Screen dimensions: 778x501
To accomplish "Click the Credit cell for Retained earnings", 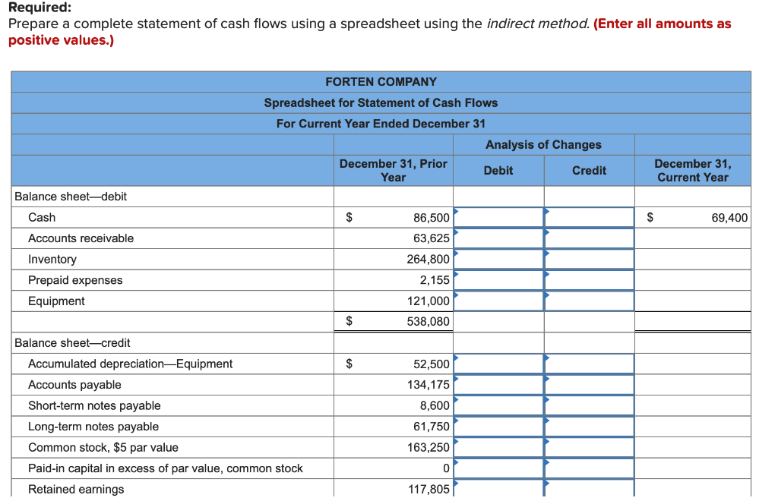I will 590,489.
